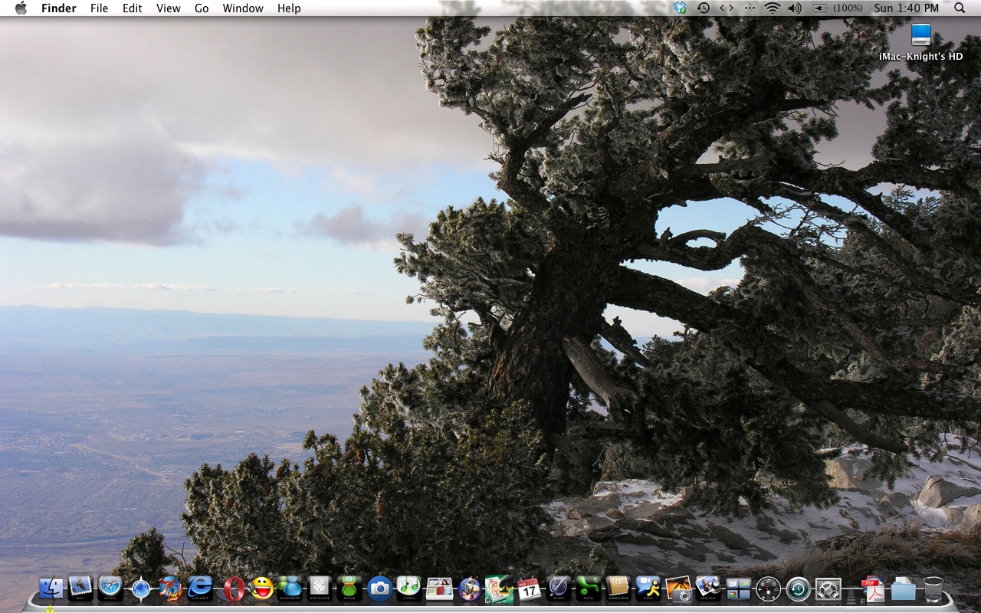
Task: Open the Wi-Fi status menu
Action: coord(773,8)
